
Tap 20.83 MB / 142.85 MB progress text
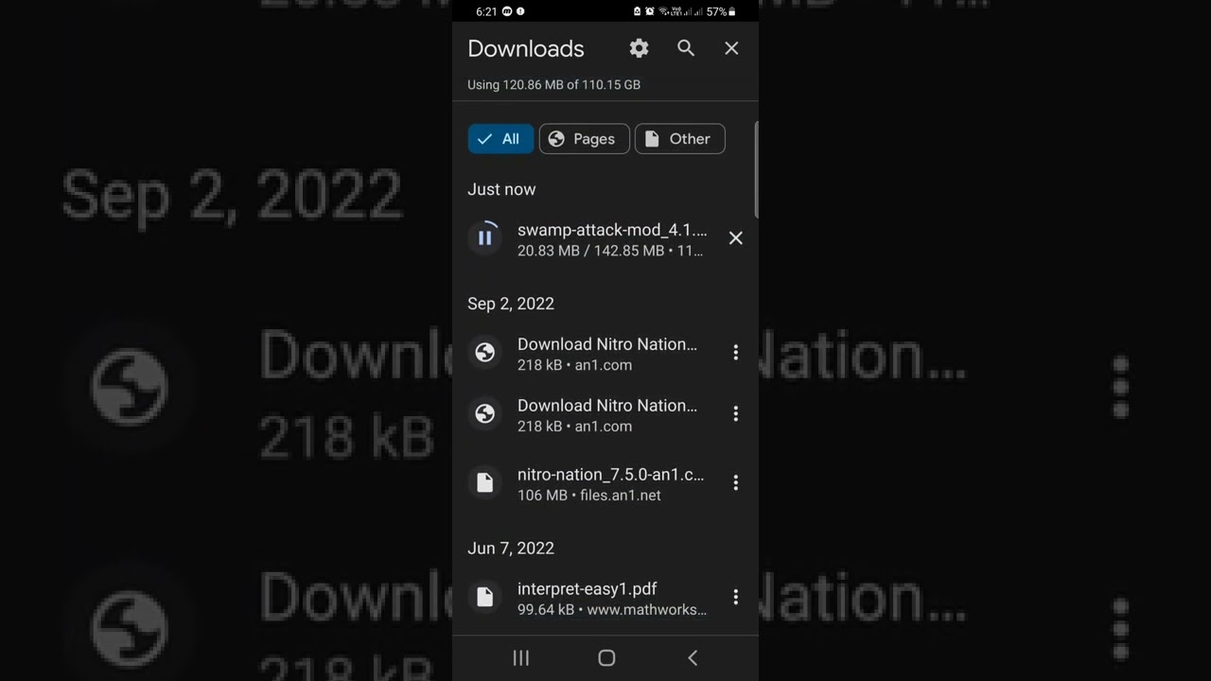click(x=610, y=252)
